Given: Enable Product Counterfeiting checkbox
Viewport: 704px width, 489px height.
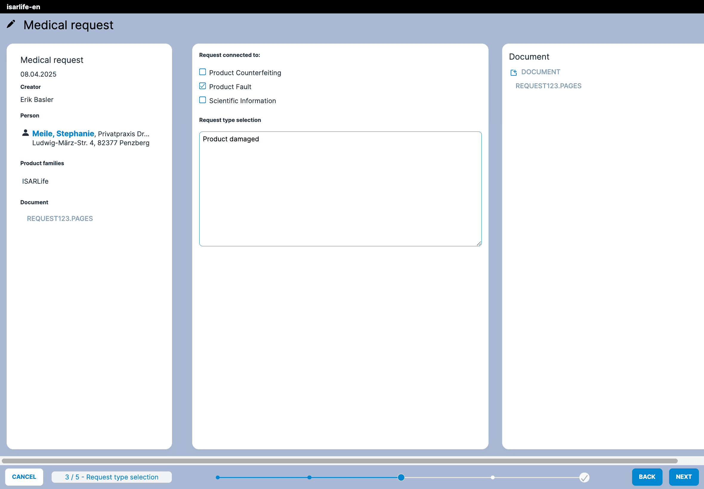Looking at the screenshot, I should [x=203, y=72].
